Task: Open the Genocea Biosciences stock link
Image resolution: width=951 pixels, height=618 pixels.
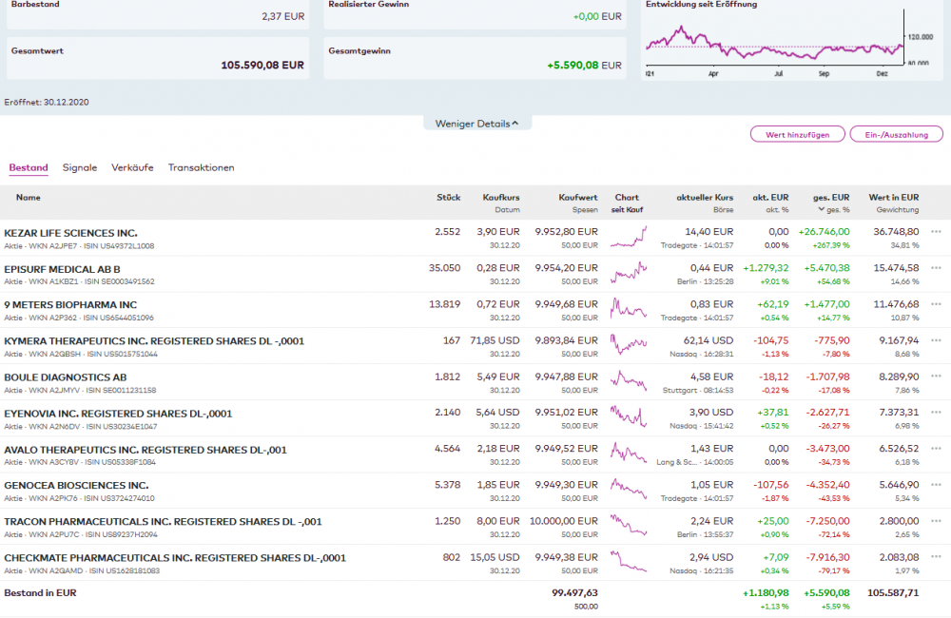Action: pos(76,485)
